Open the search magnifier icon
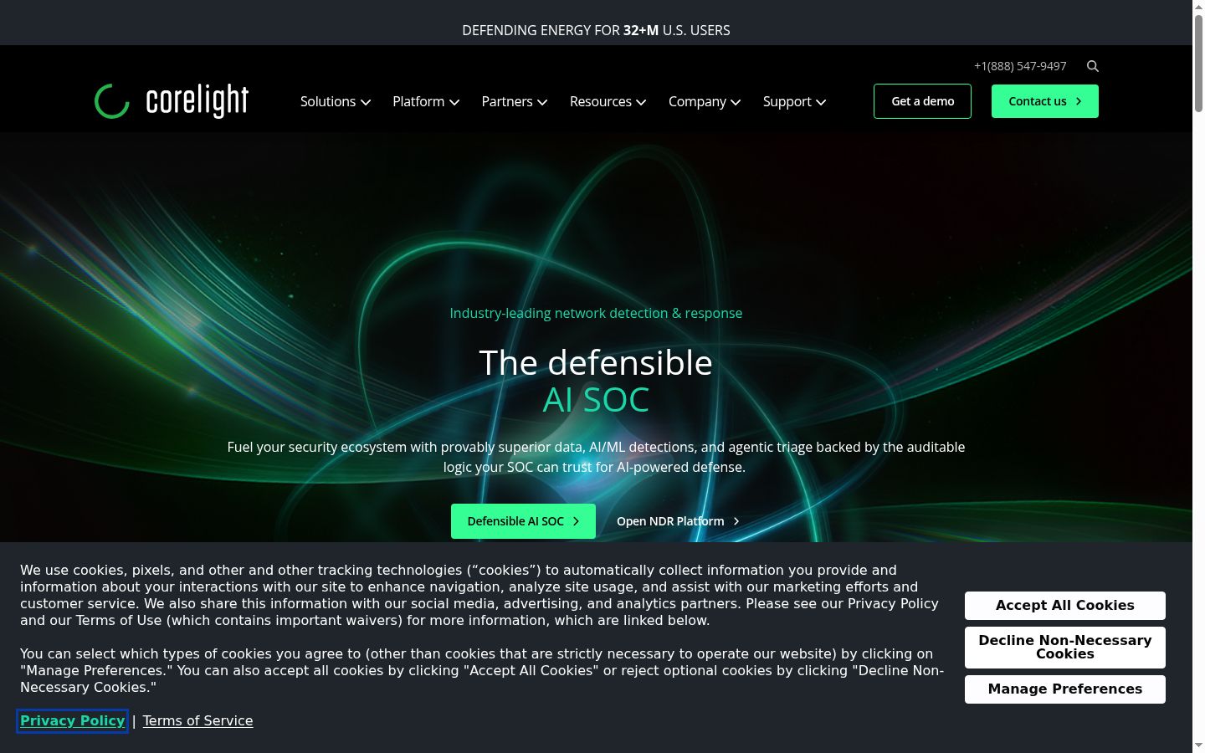This screenshot has height=753, width=1205. [1093, 66]
